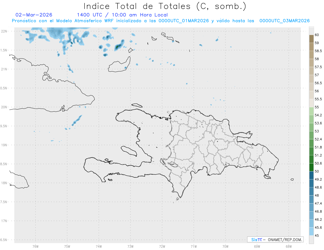Screen dimensions: 324x250
Task: Click the colorbar label "59"
Action: click(317, 43)
